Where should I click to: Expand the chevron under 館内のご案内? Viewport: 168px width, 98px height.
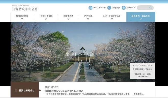22,19
